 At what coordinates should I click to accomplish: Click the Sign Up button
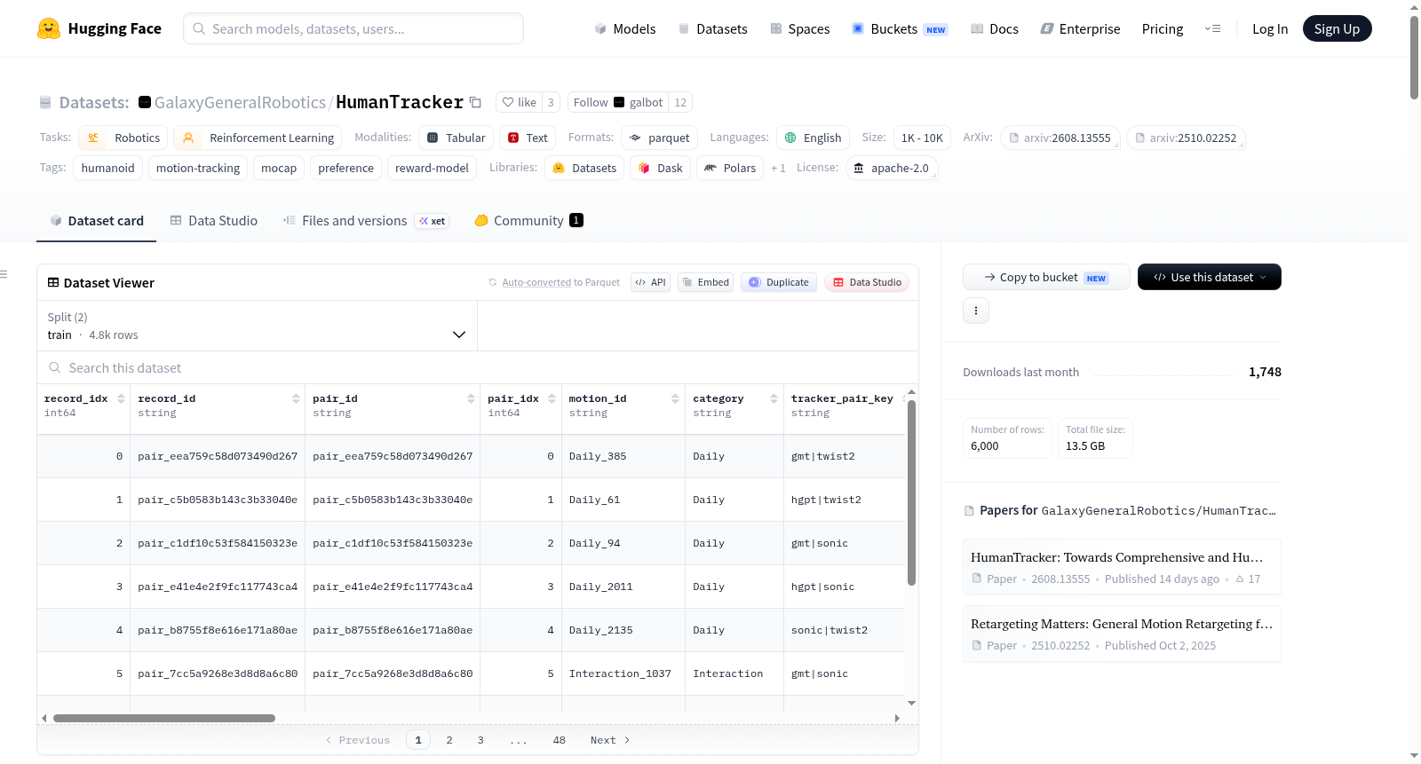tap(1337, 28)
